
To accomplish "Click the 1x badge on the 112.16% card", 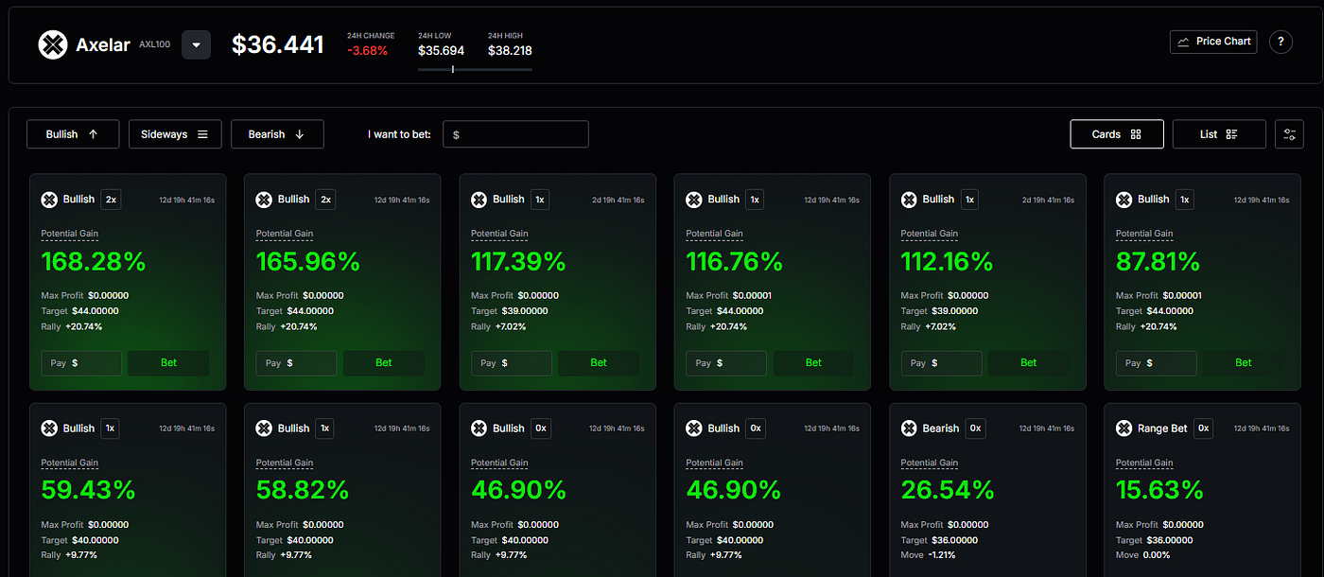I will 970,200.
